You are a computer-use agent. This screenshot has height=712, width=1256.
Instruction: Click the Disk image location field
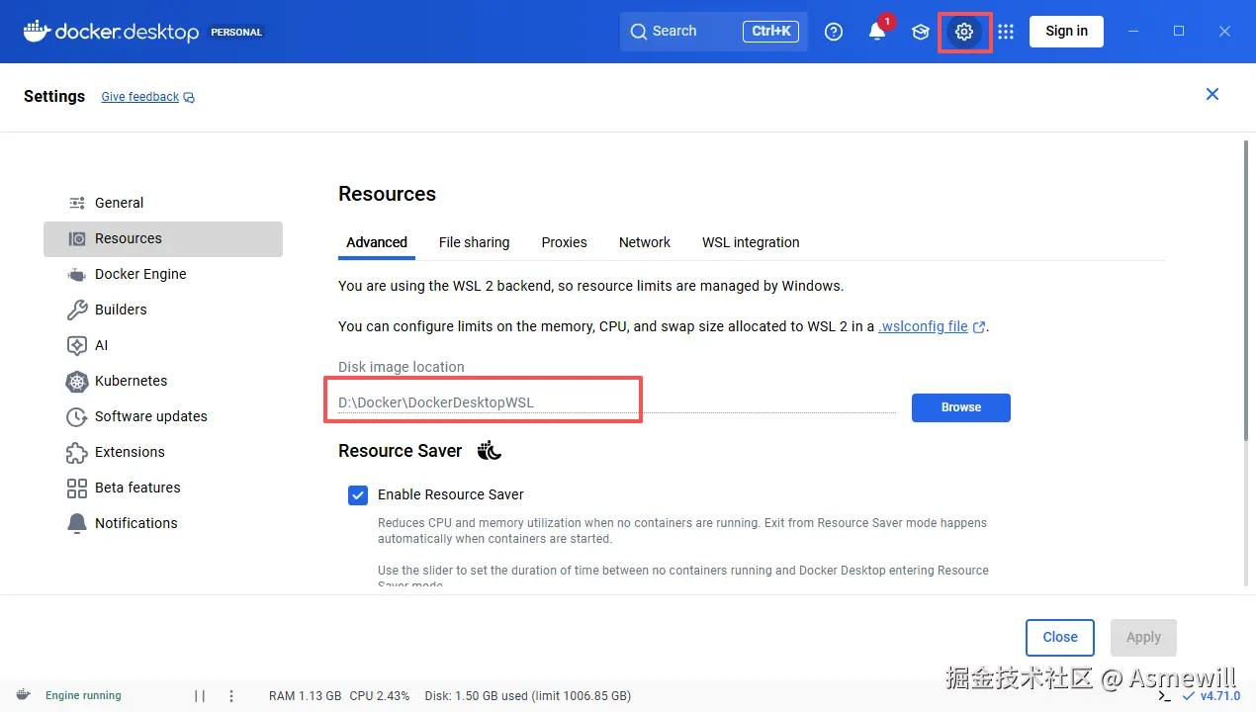tap(617, 402)
